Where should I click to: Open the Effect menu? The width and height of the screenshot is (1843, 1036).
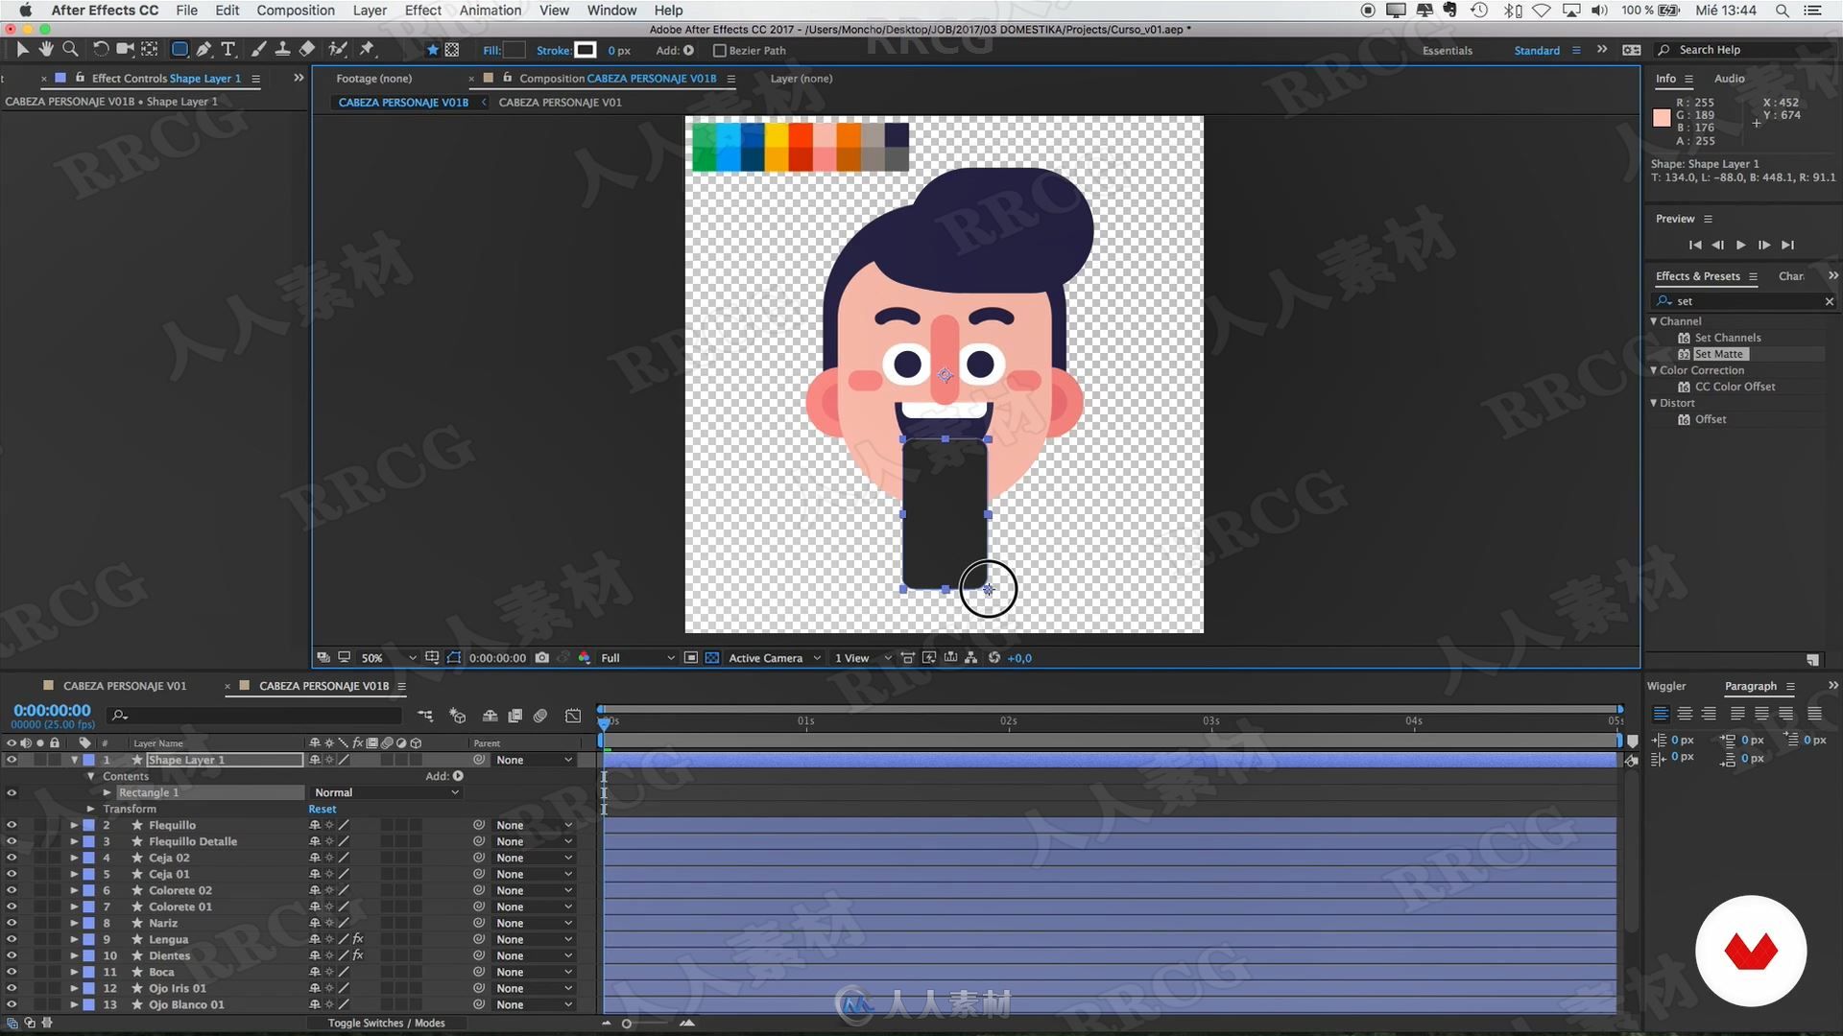[422, 11]
